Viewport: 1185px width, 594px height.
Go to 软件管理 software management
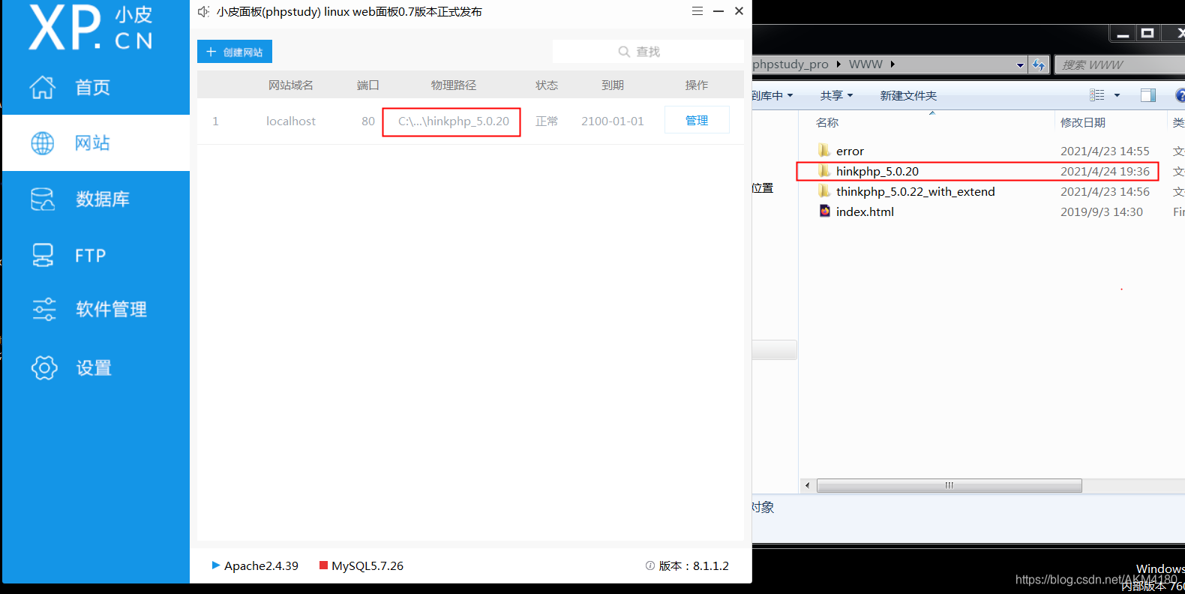pyautogui.click(x=96, y=309)
